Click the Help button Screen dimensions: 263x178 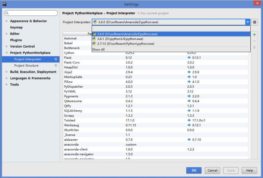[x=249, y=171]
